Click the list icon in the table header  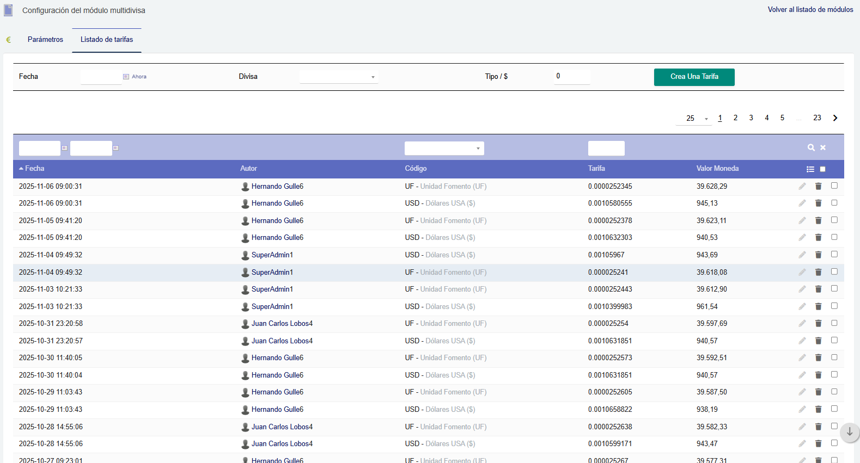pyautogui.click(x=810, y=169)
